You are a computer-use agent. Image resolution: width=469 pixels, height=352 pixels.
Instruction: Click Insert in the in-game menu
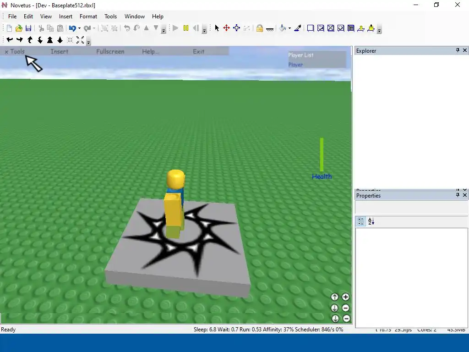60,51
